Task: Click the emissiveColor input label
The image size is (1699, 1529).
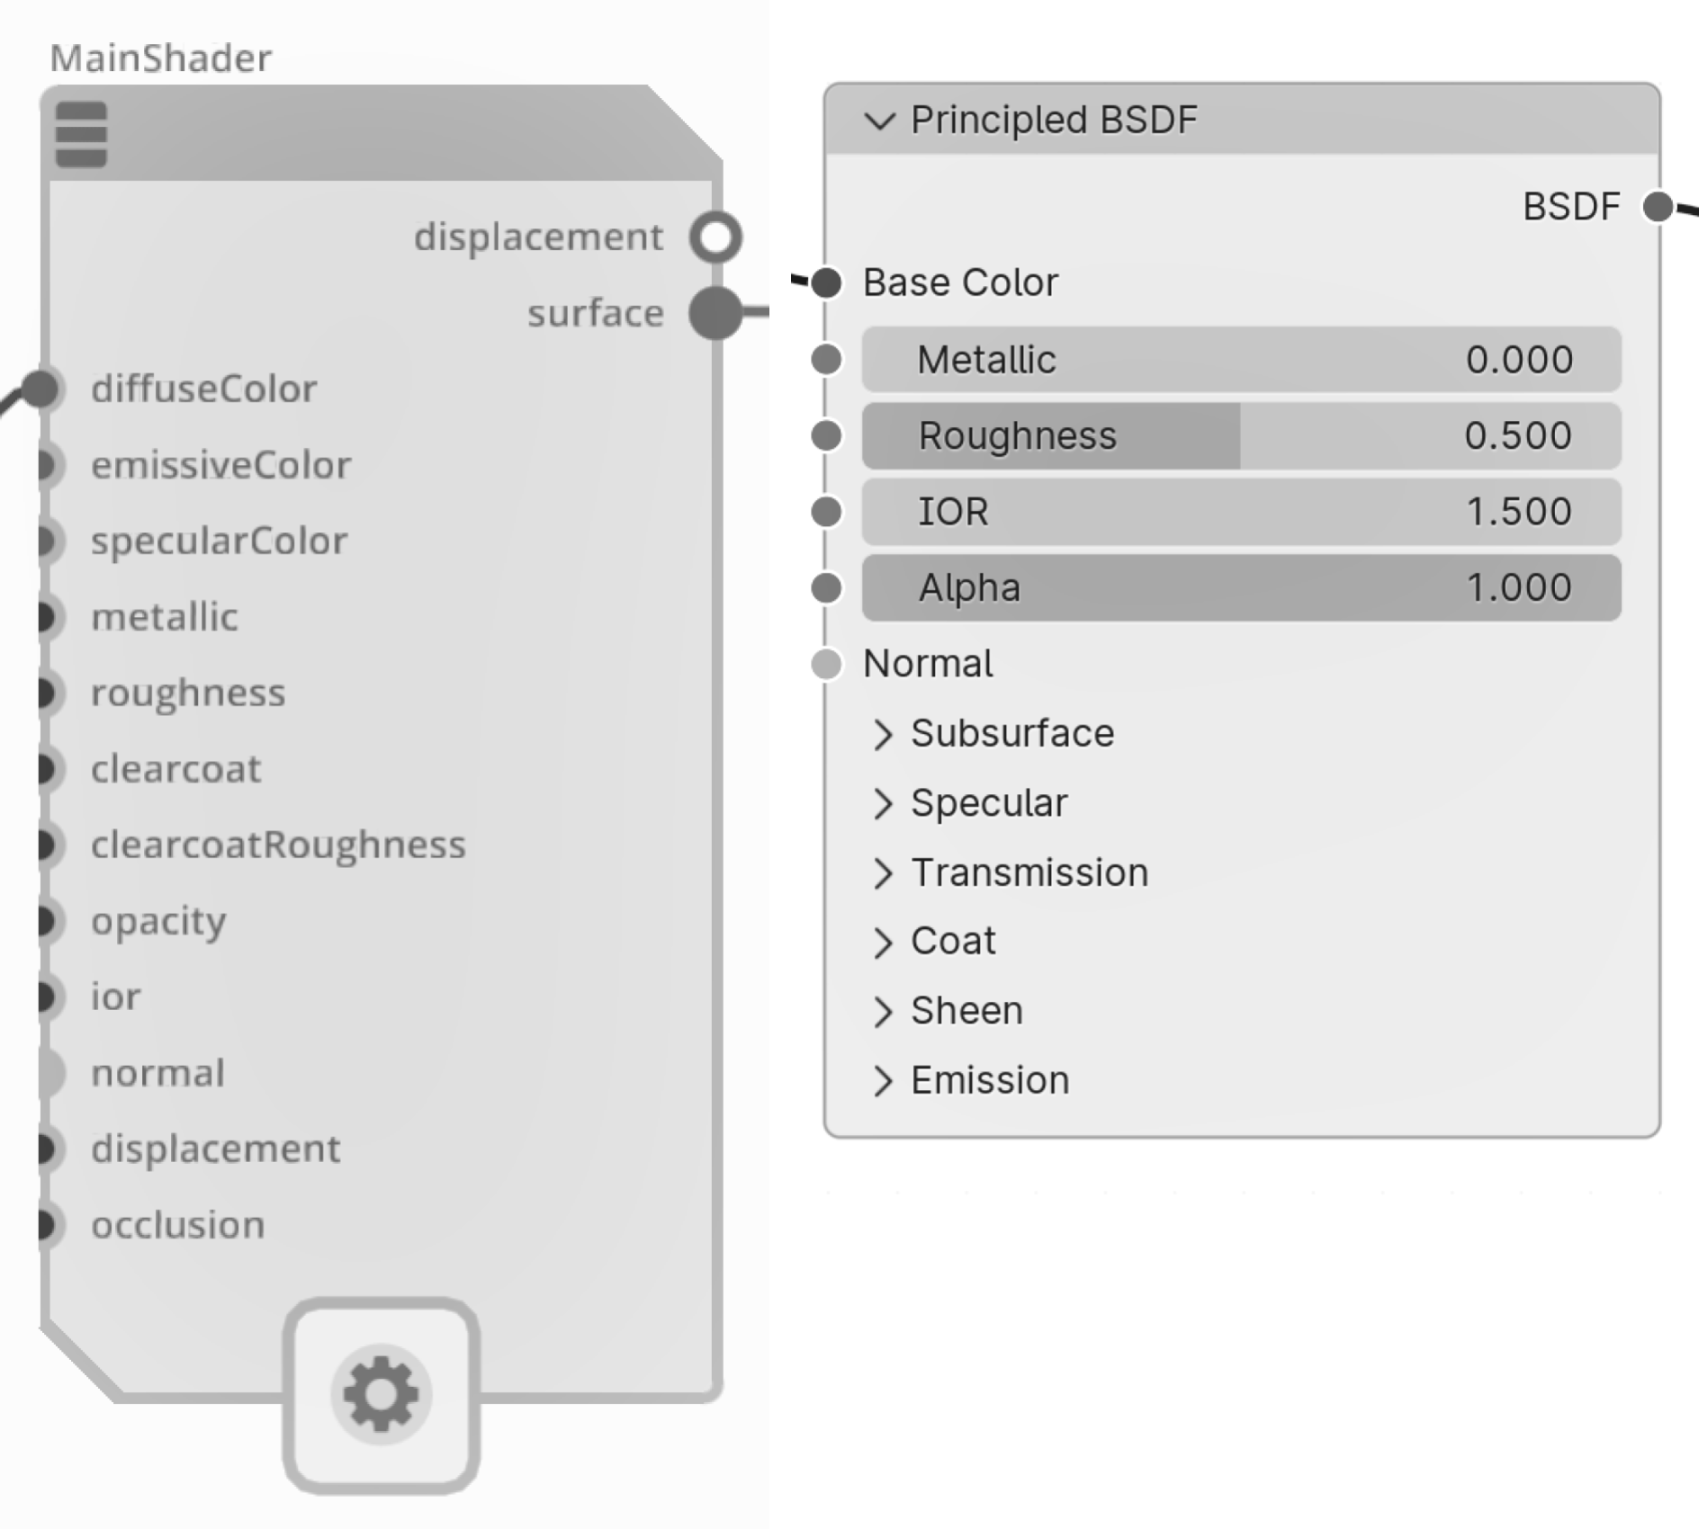Action: [220, 465]
